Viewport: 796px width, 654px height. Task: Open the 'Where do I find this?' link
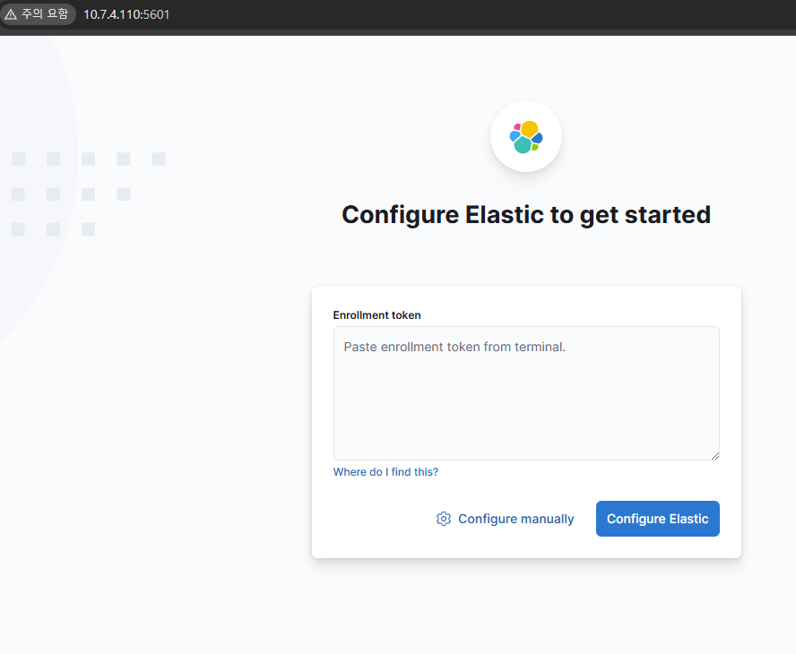385,472
